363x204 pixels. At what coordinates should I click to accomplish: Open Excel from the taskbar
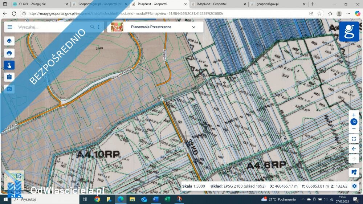tap(167, 199)
